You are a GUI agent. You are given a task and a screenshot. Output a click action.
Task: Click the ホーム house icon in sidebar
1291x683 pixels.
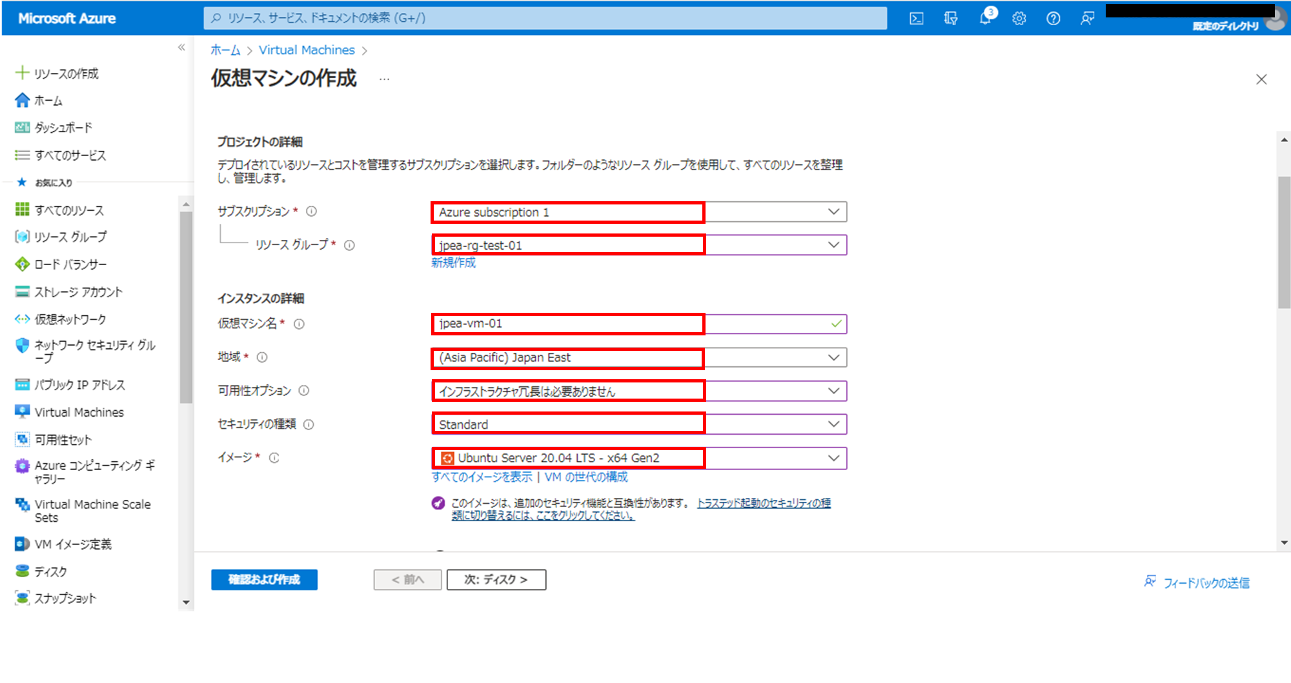[22, 100]
